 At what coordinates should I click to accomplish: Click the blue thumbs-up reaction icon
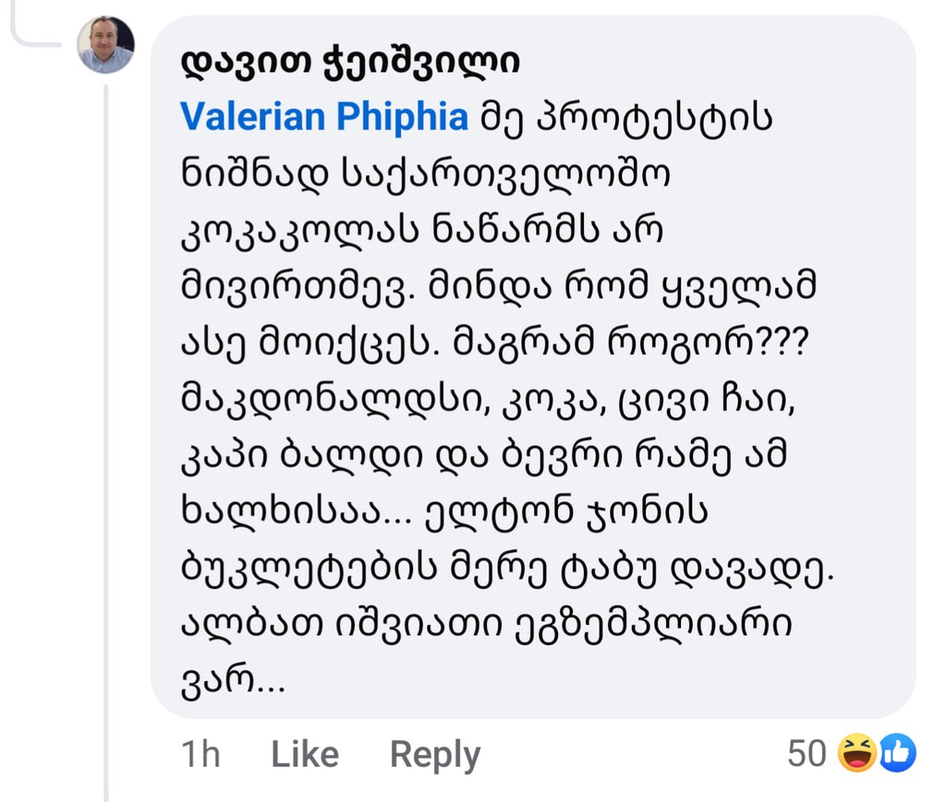click(x=896, y=754)
